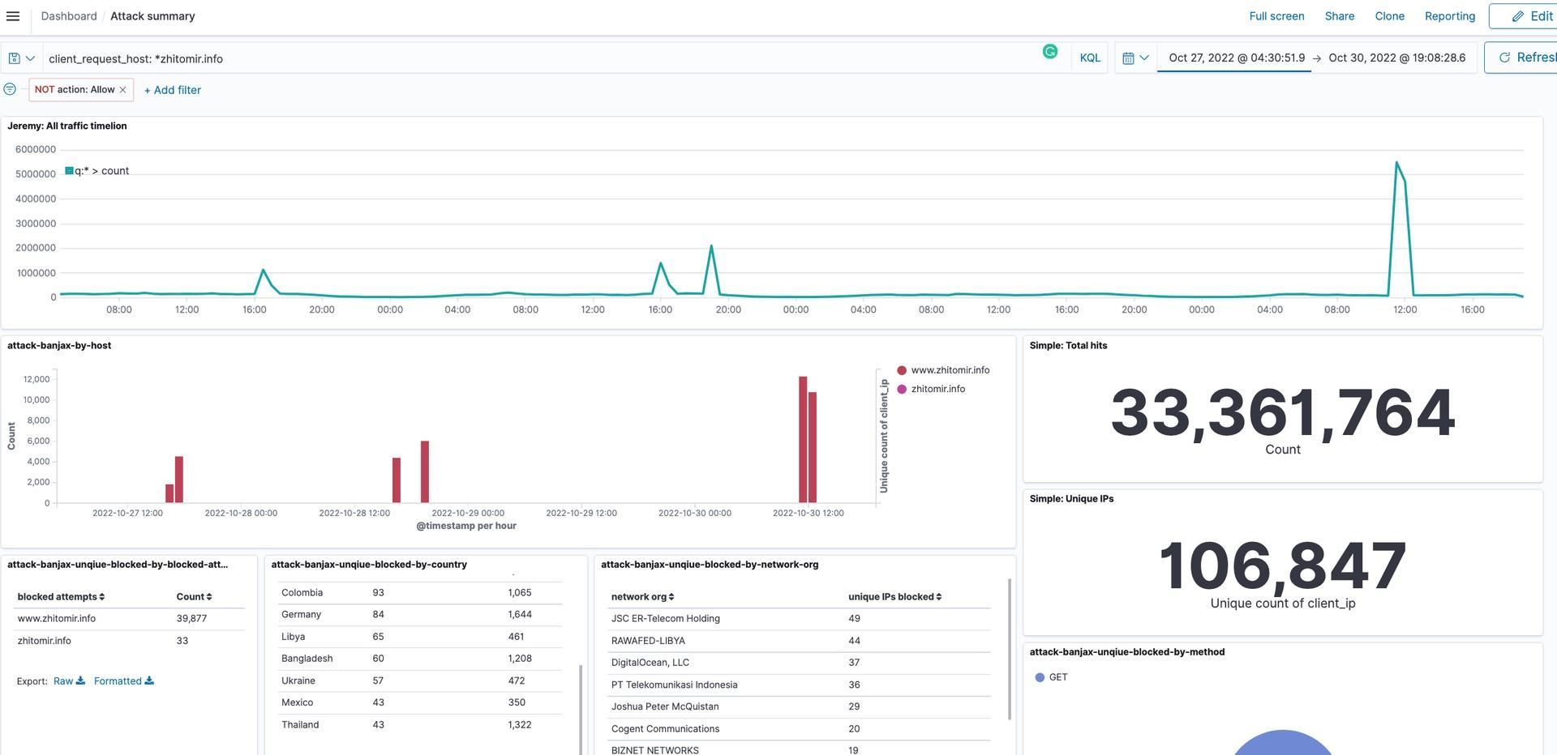The width and height of the screenshot is (1557, 755).
Task: Toggle the GET method legend item
Action: coord(1057,677)
